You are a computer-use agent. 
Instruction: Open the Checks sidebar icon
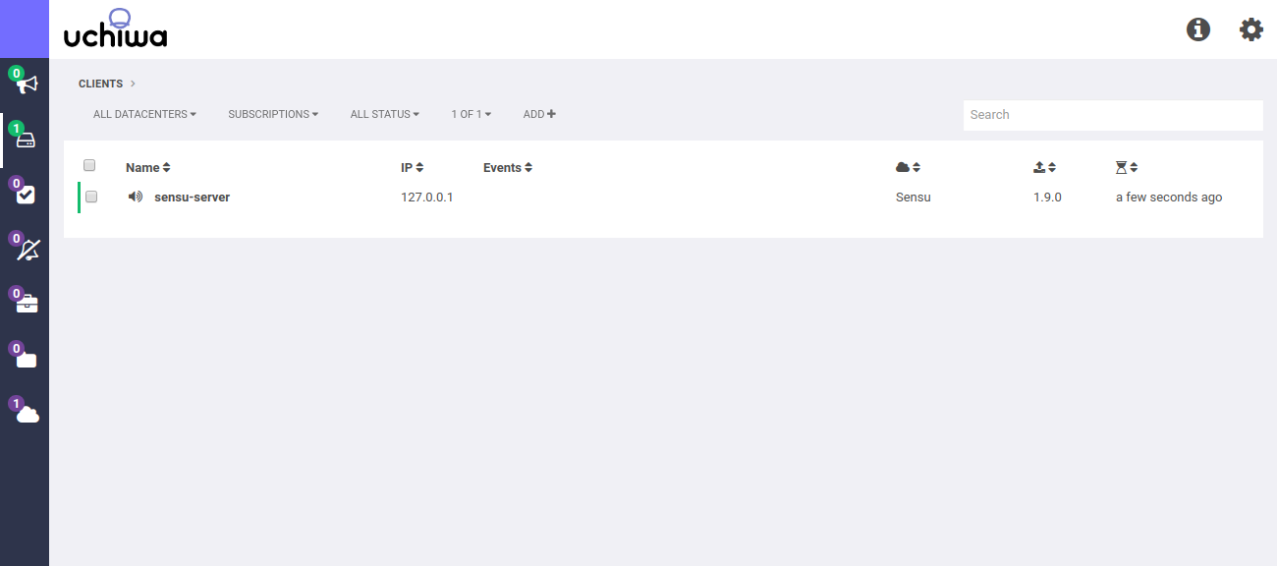point(27,195)
